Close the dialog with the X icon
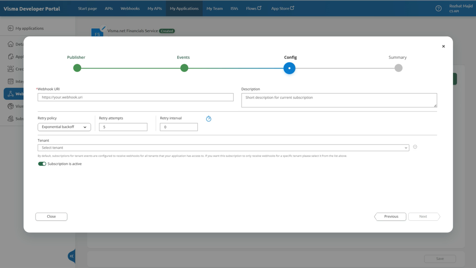 [443, 46]
